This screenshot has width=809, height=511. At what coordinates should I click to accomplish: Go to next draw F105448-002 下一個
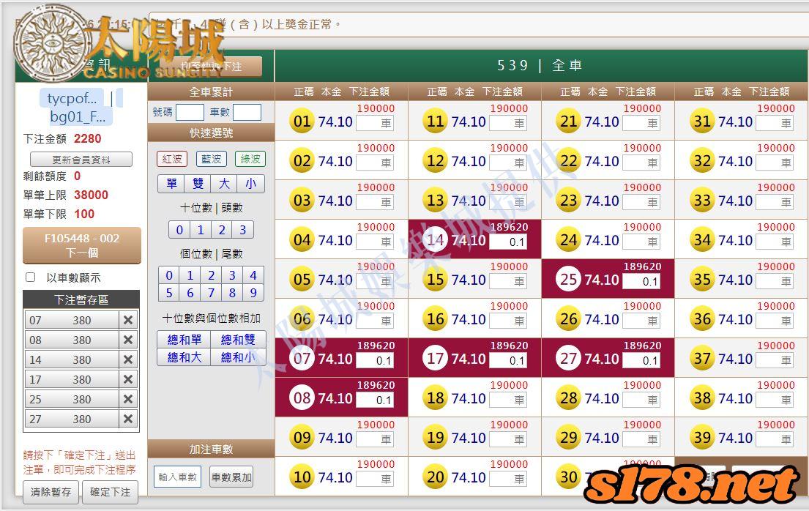pos(81,245)
